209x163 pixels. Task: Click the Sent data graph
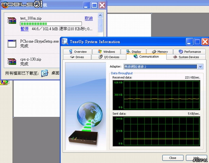point(156,131)
